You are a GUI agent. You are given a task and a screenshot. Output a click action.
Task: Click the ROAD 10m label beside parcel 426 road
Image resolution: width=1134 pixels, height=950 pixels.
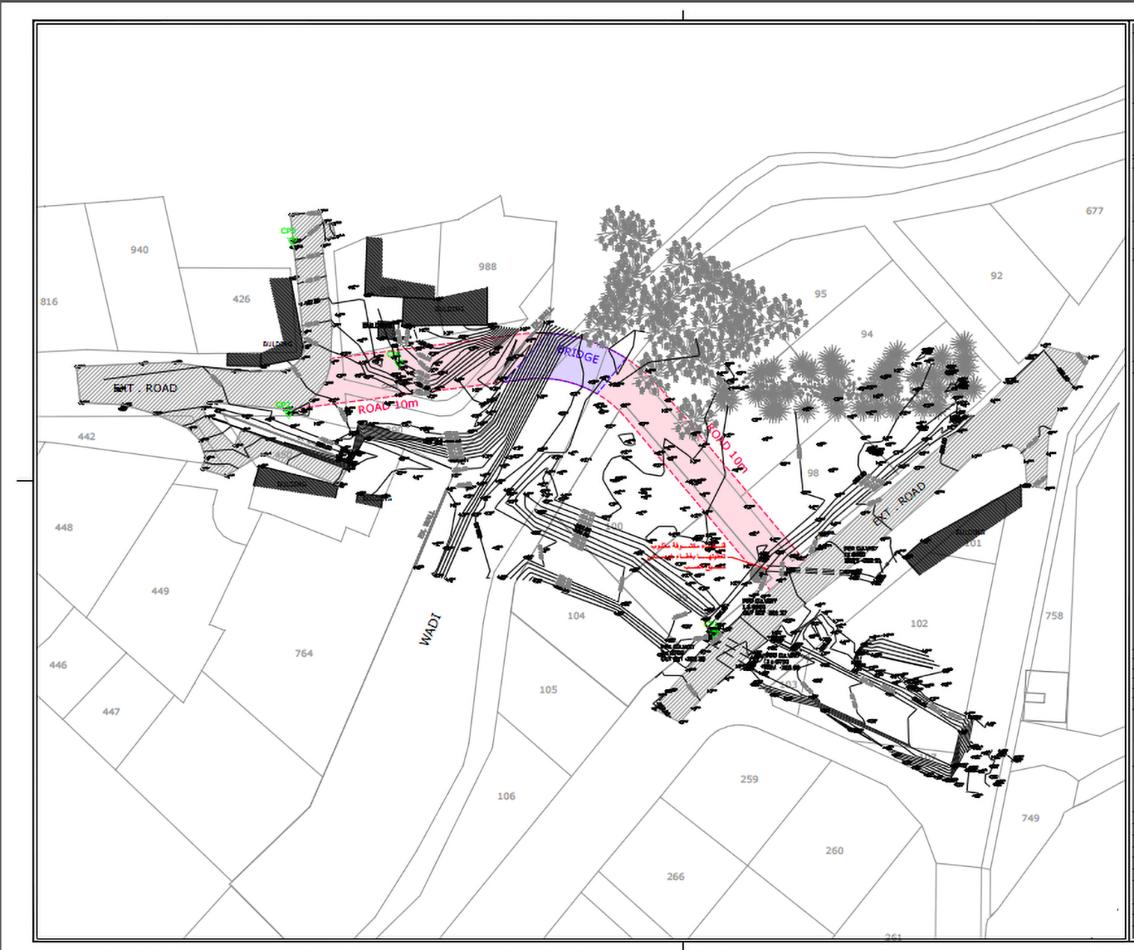click(x=388, y=407)
